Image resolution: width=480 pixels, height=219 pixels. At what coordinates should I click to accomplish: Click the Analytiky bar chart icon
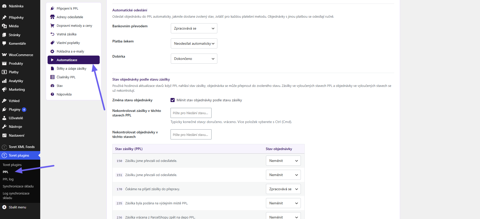point(4,81)
